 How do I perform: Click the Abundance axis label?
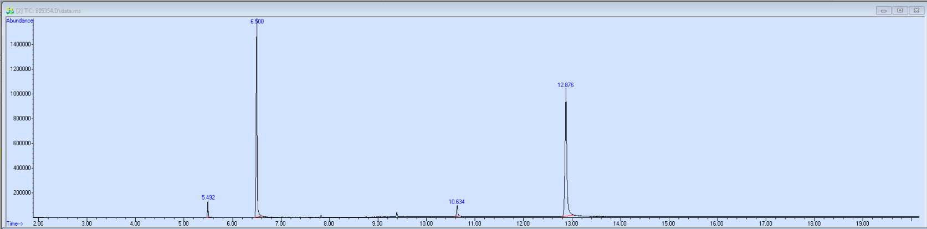pyautogui.click(x=19, y=21)
